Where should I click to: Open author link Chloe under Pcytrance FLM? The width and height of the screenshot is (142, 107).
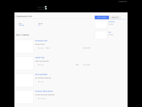(42, 48)
